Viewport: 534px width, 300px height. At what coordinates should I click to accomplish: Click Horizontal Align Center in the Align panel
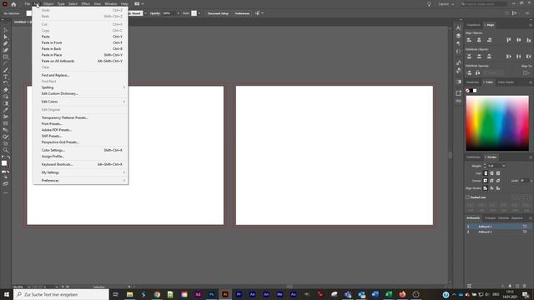(x=479, y=40)
